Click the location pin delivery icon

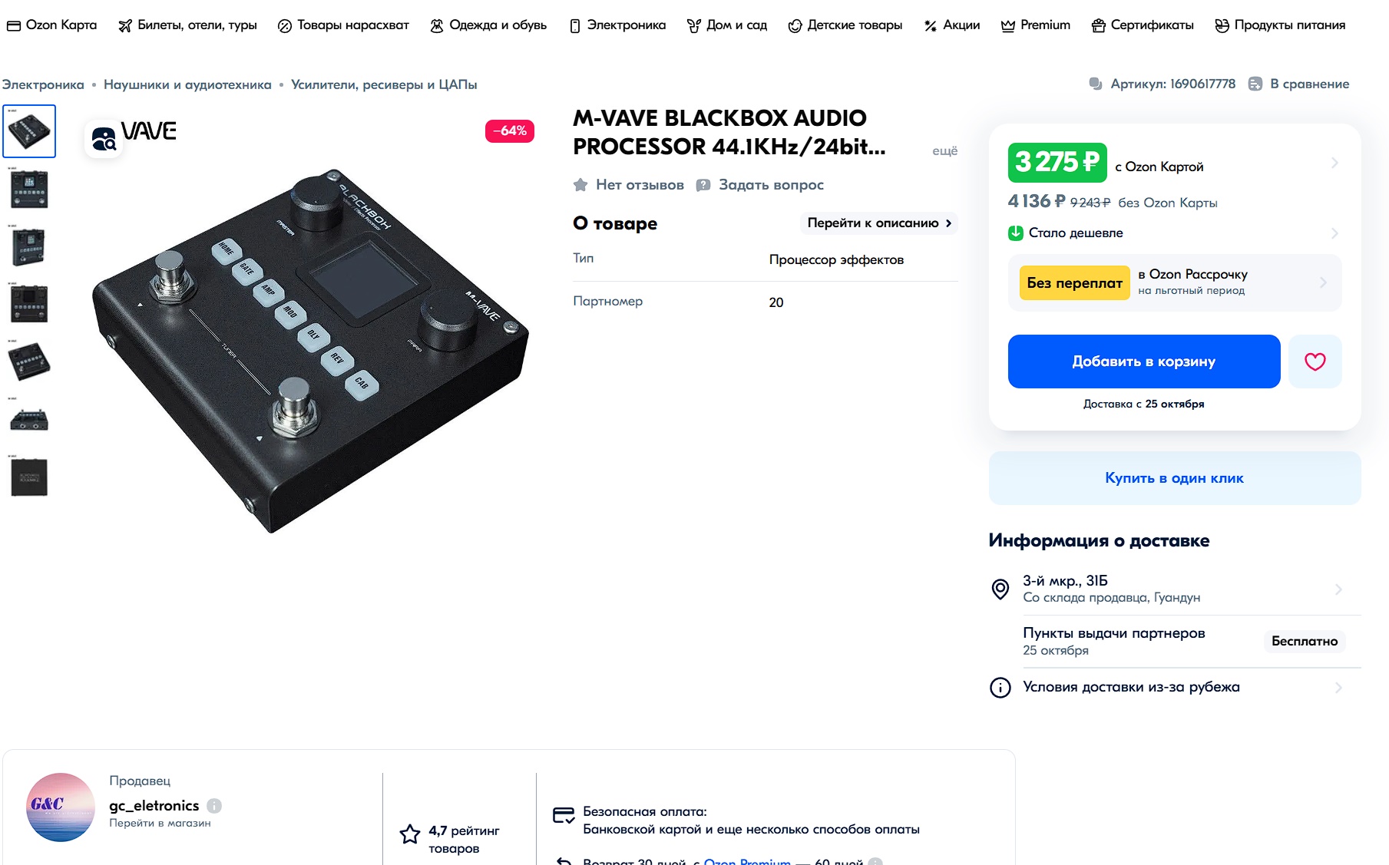click(1000, 589)
